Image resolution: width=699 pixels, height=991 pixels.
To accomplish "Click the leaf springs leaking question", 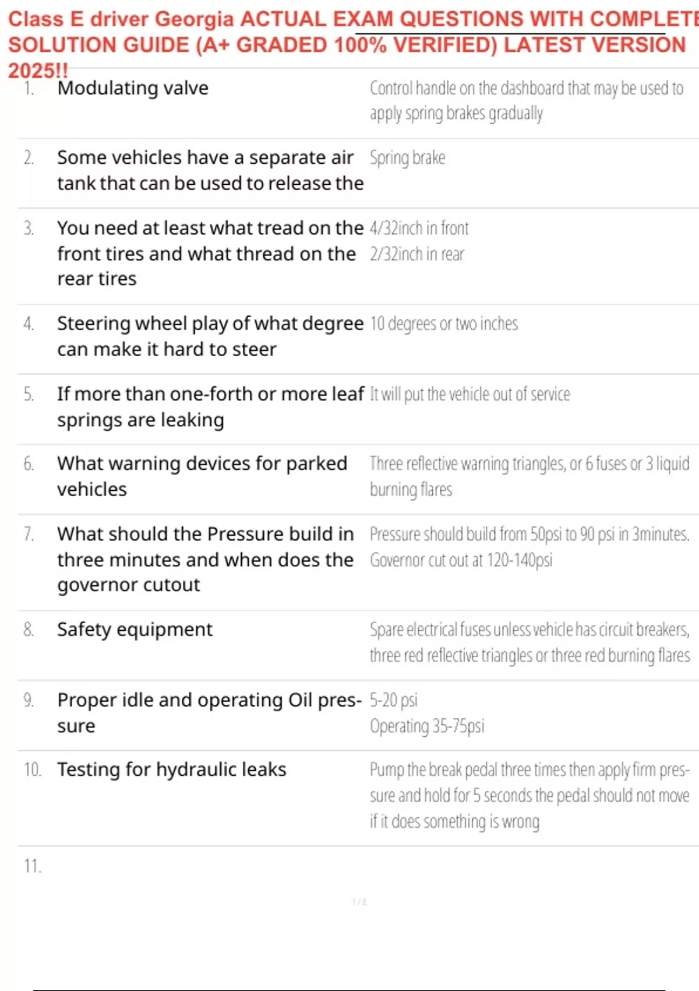I will coord(210,407).
